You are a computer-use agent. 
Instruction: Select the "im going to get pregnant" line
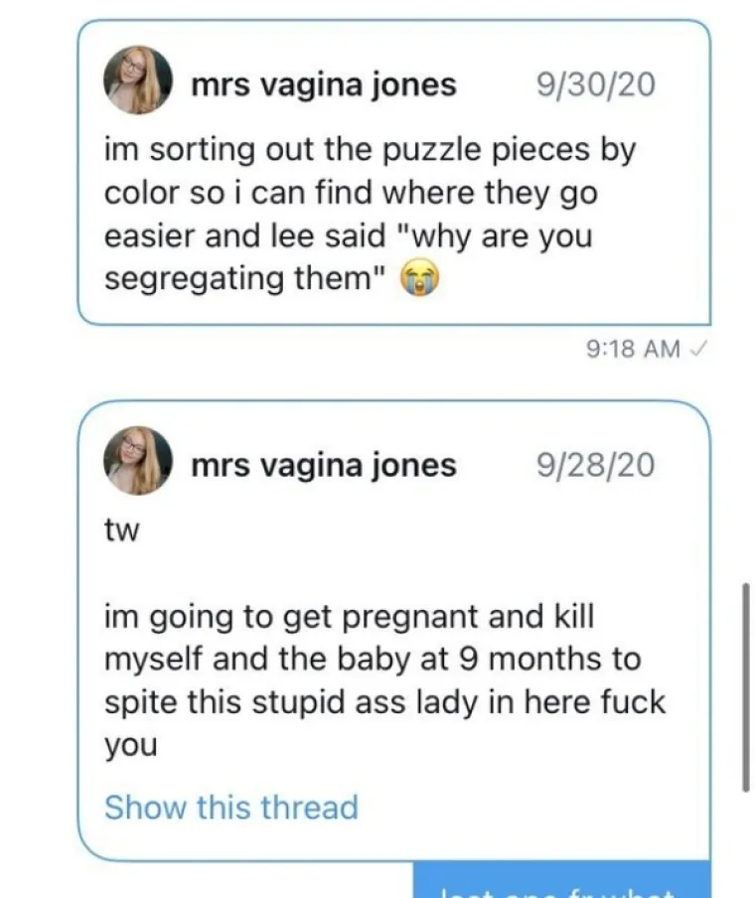(349, 617)
